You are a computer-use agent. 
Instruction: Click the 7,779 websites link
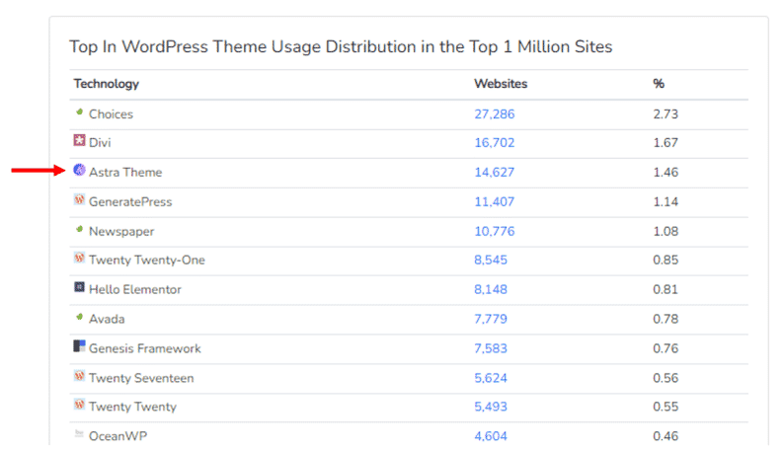pyautogui.click(x=491, y=319)
